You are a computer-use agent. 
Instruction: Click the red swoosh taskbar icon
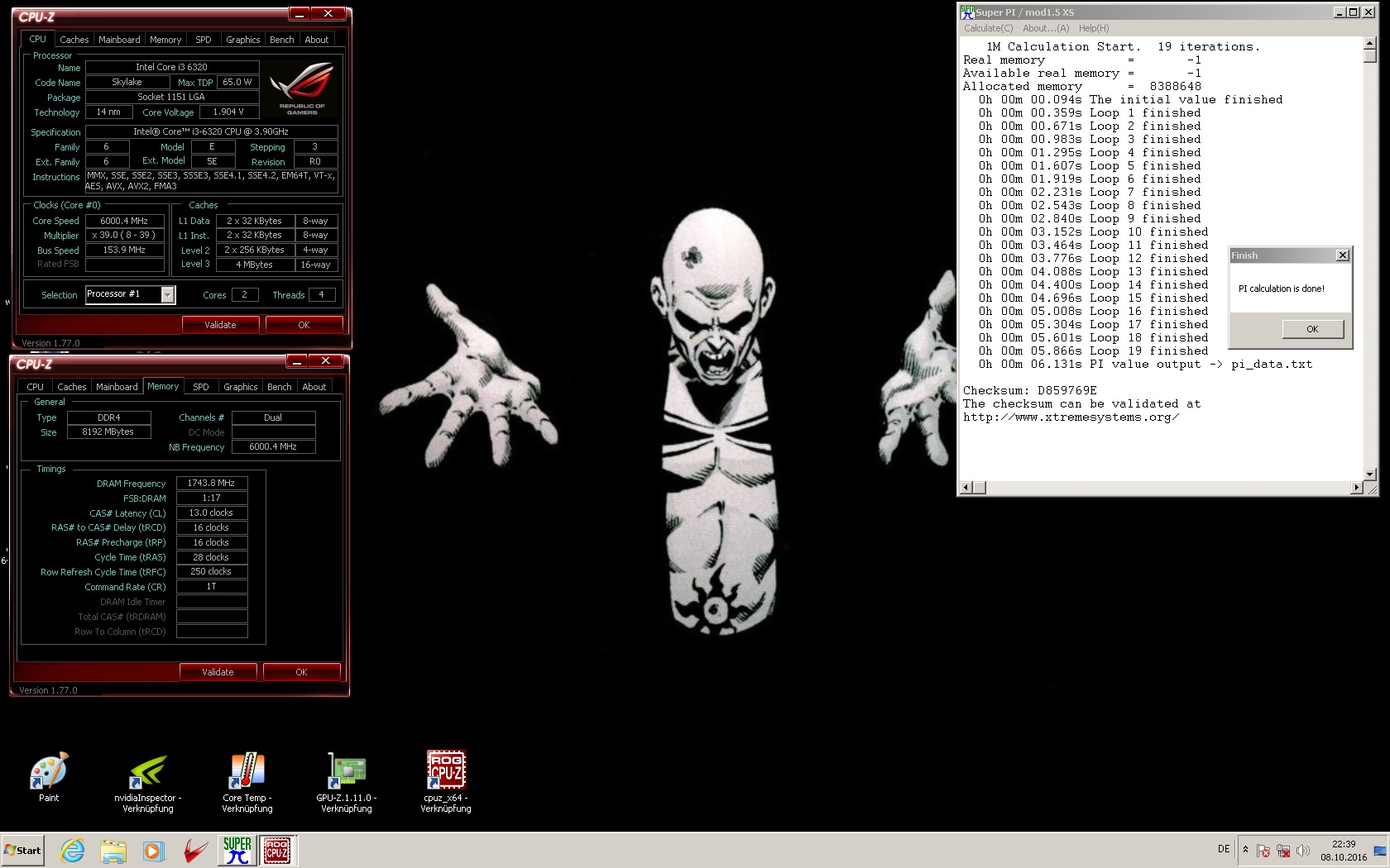(x=195, y=850)
